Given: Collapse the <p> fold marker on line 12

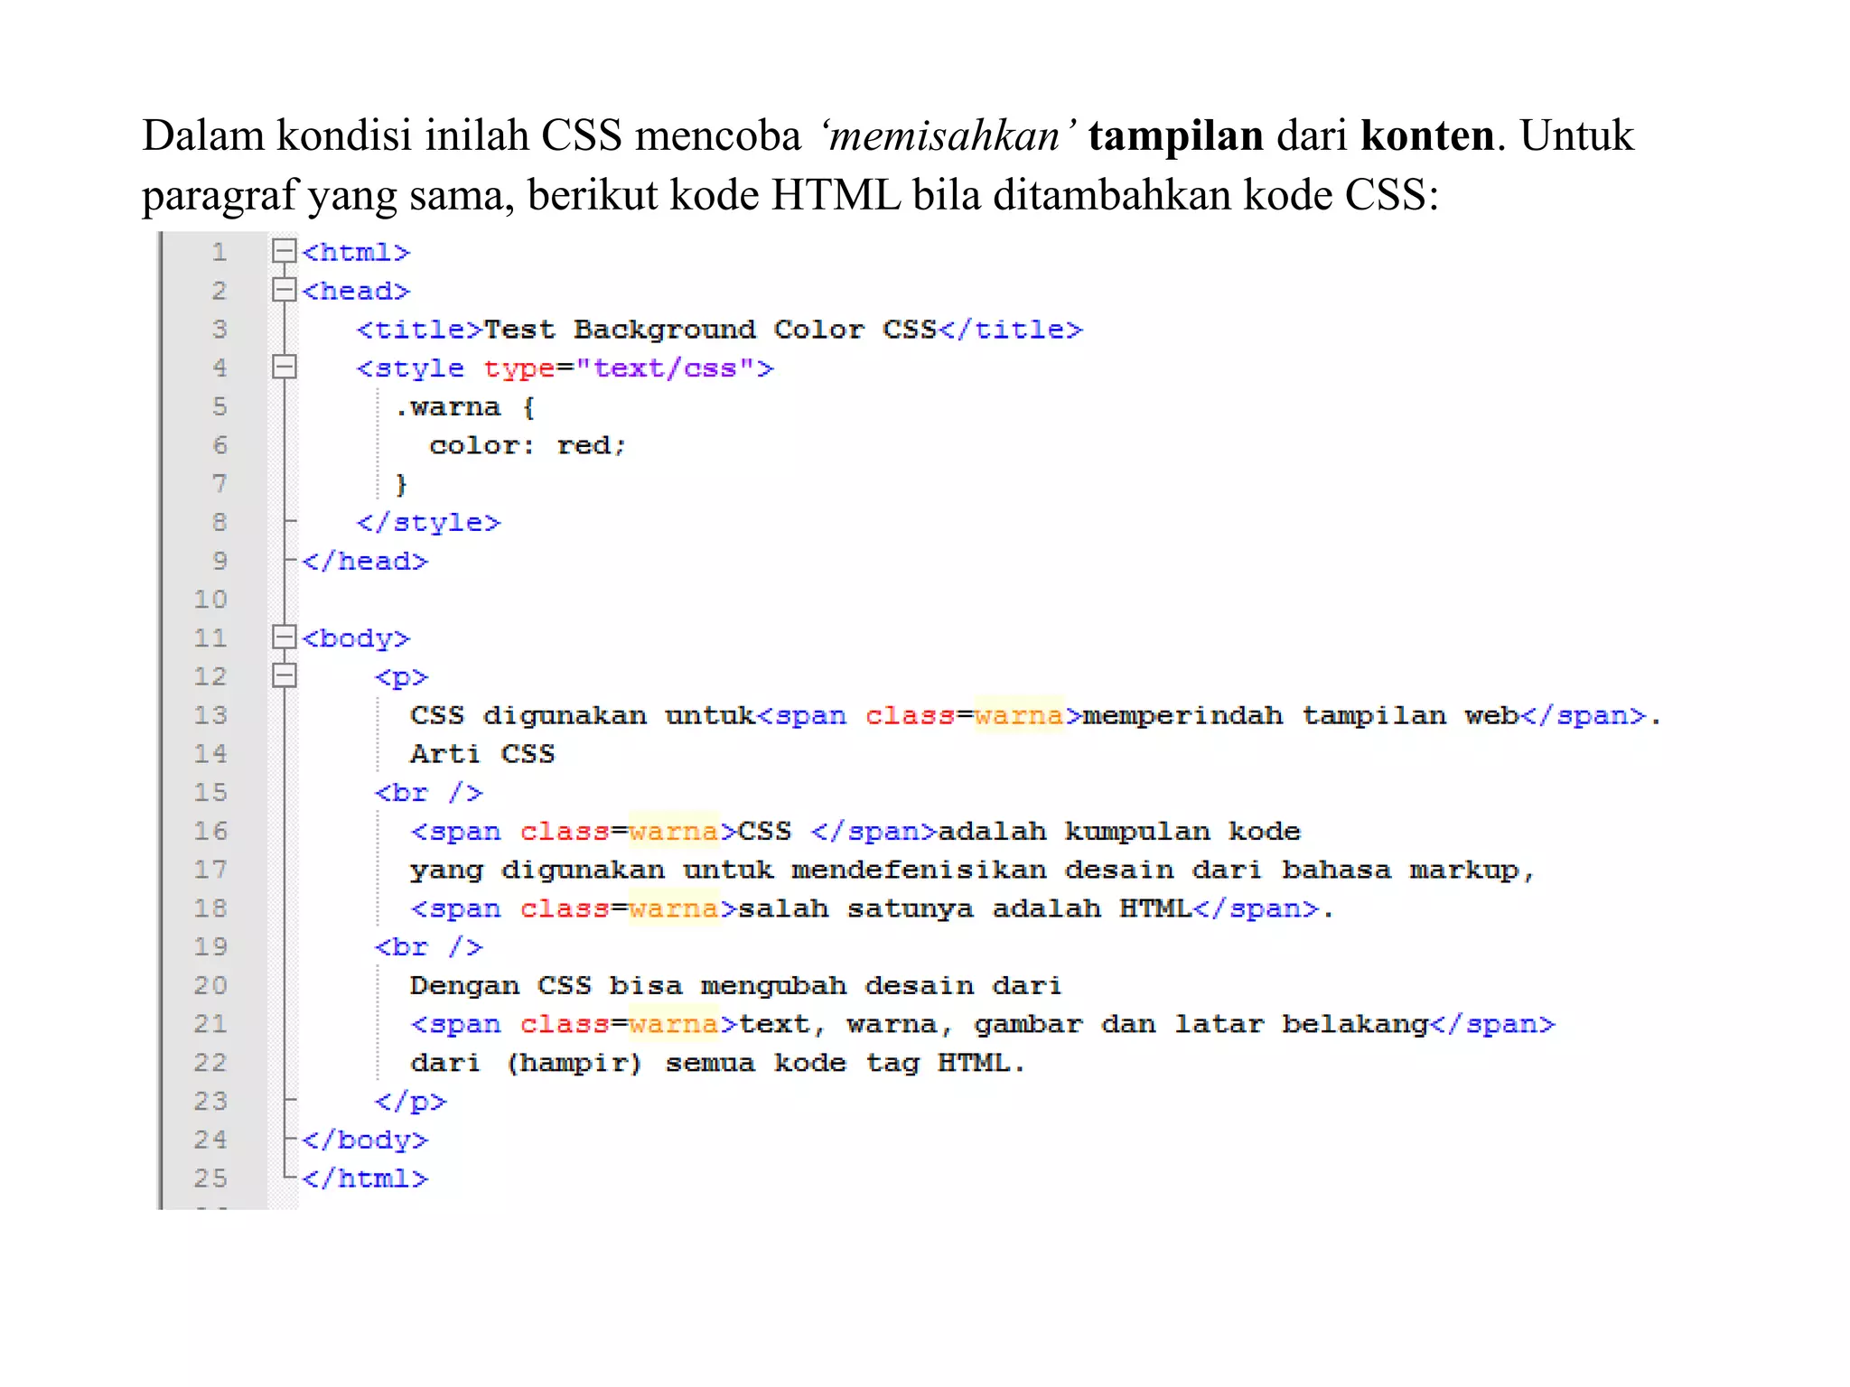Looking at the screenshot, I should (285, 675).
